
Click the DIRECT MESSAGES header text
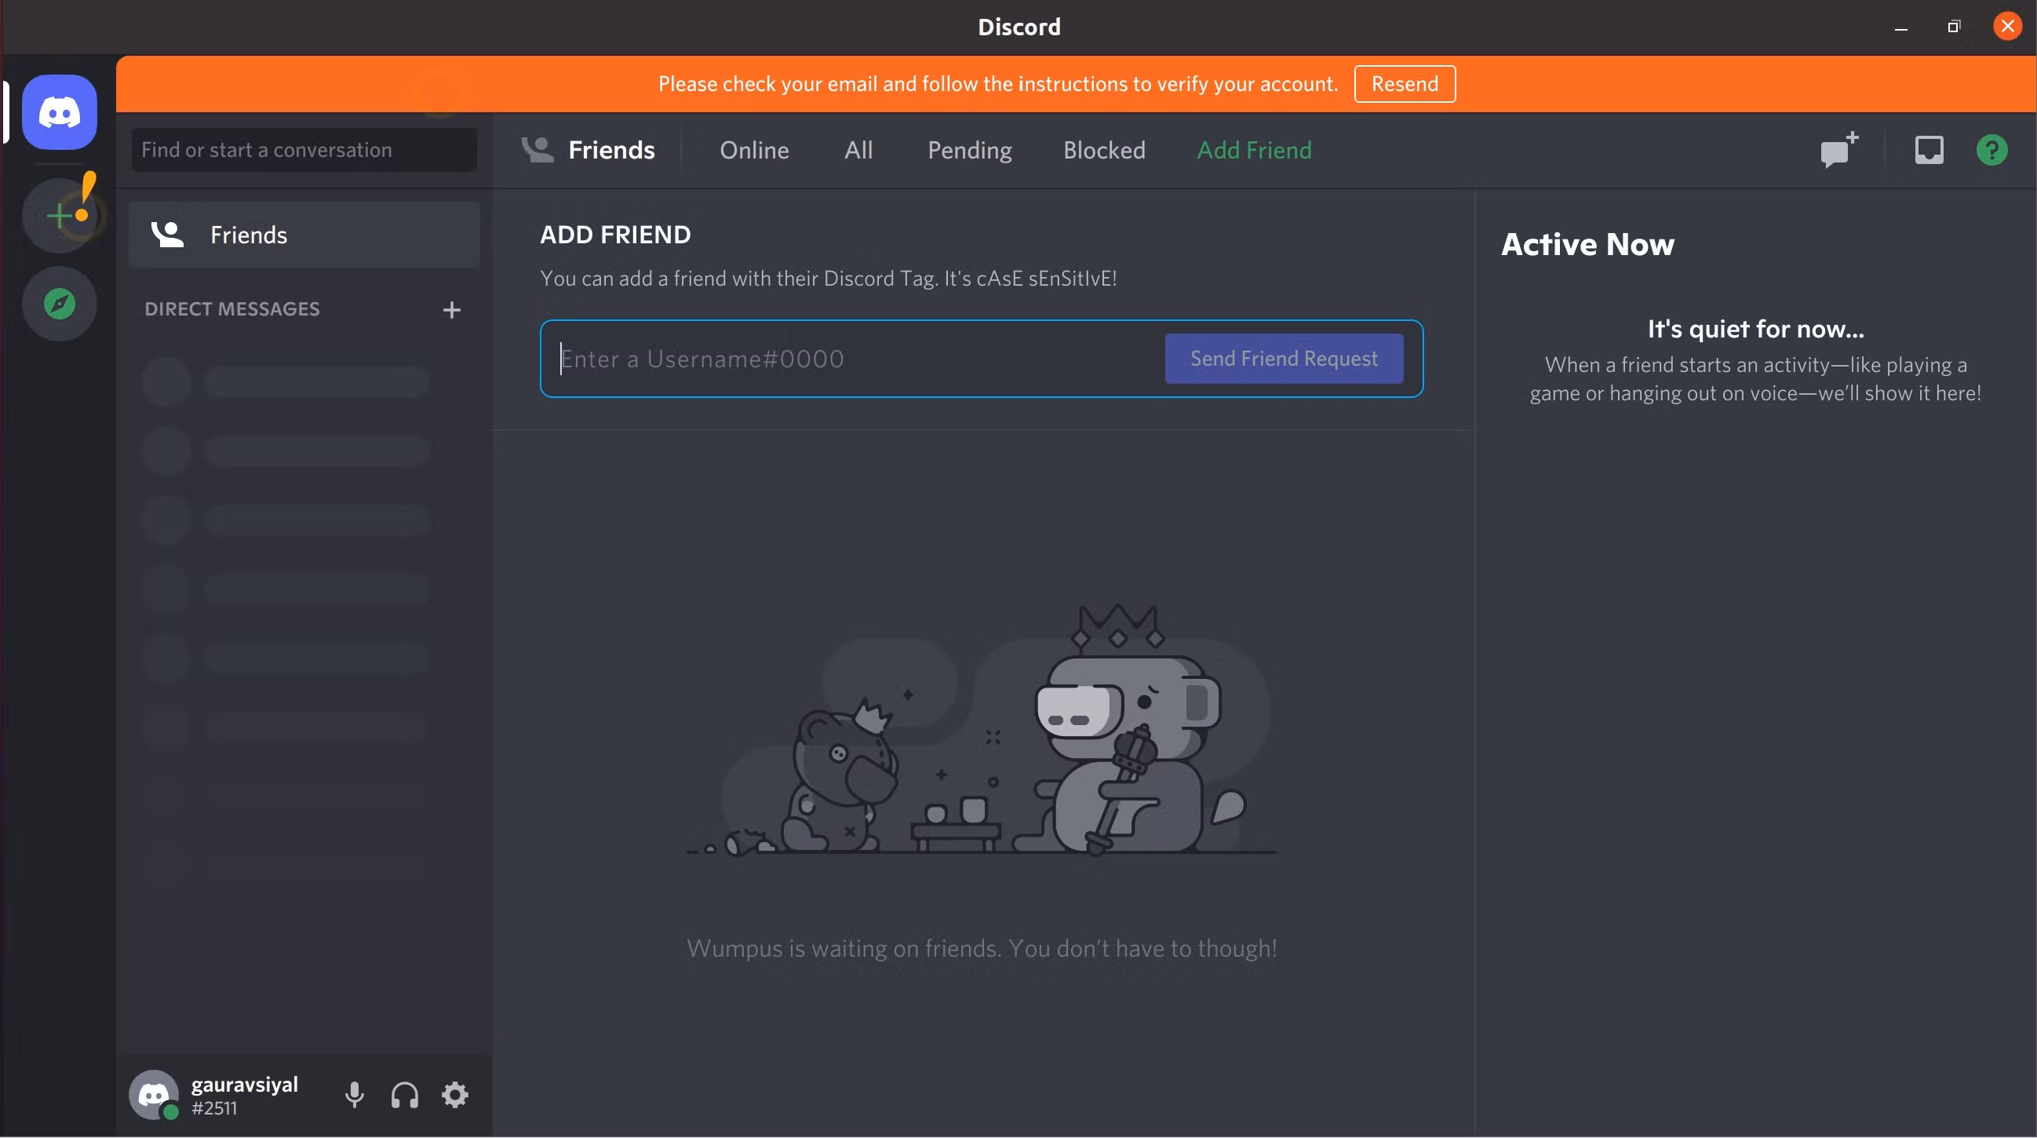click(231, 309)
